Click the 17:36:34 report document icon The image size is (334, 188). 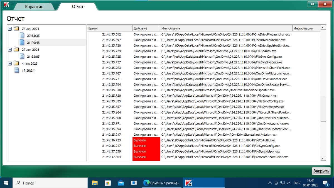point(17,70)
